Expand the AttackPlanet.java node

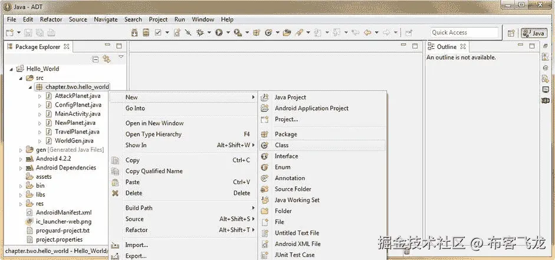pos(40,96)
